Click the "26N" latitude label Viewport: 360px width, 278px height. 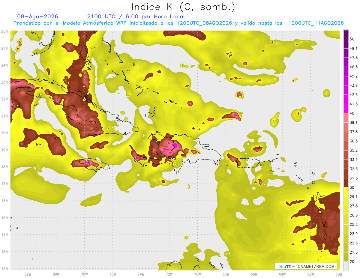pos(4,31)
